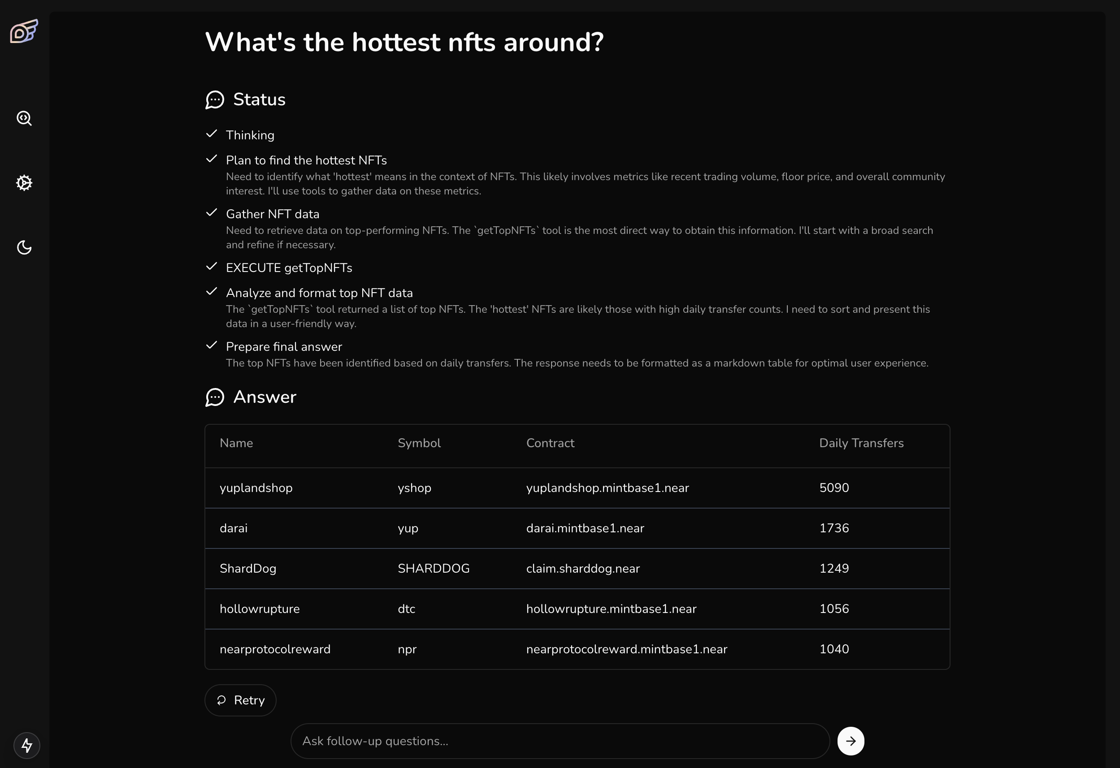
Task: Expand the EXECUTE getTopNFTs step
Action: coord(289,268)
